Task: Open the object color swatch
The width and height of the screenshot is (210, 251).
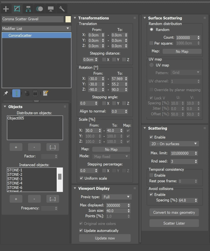Action: (68, 19)
